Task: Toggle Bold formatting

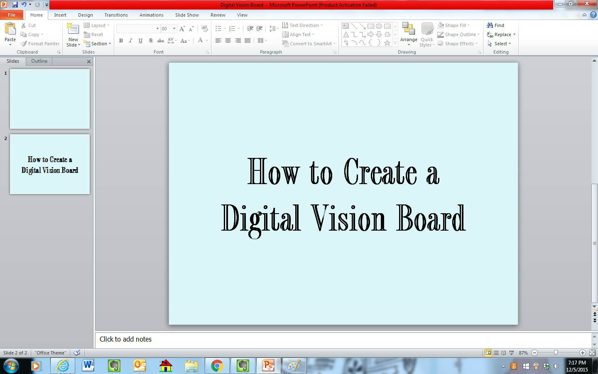Action: [x=121, y=41]
